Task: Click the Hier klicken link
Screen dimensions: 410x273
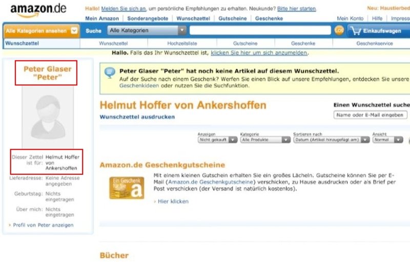Action: [x=173, y=201]
